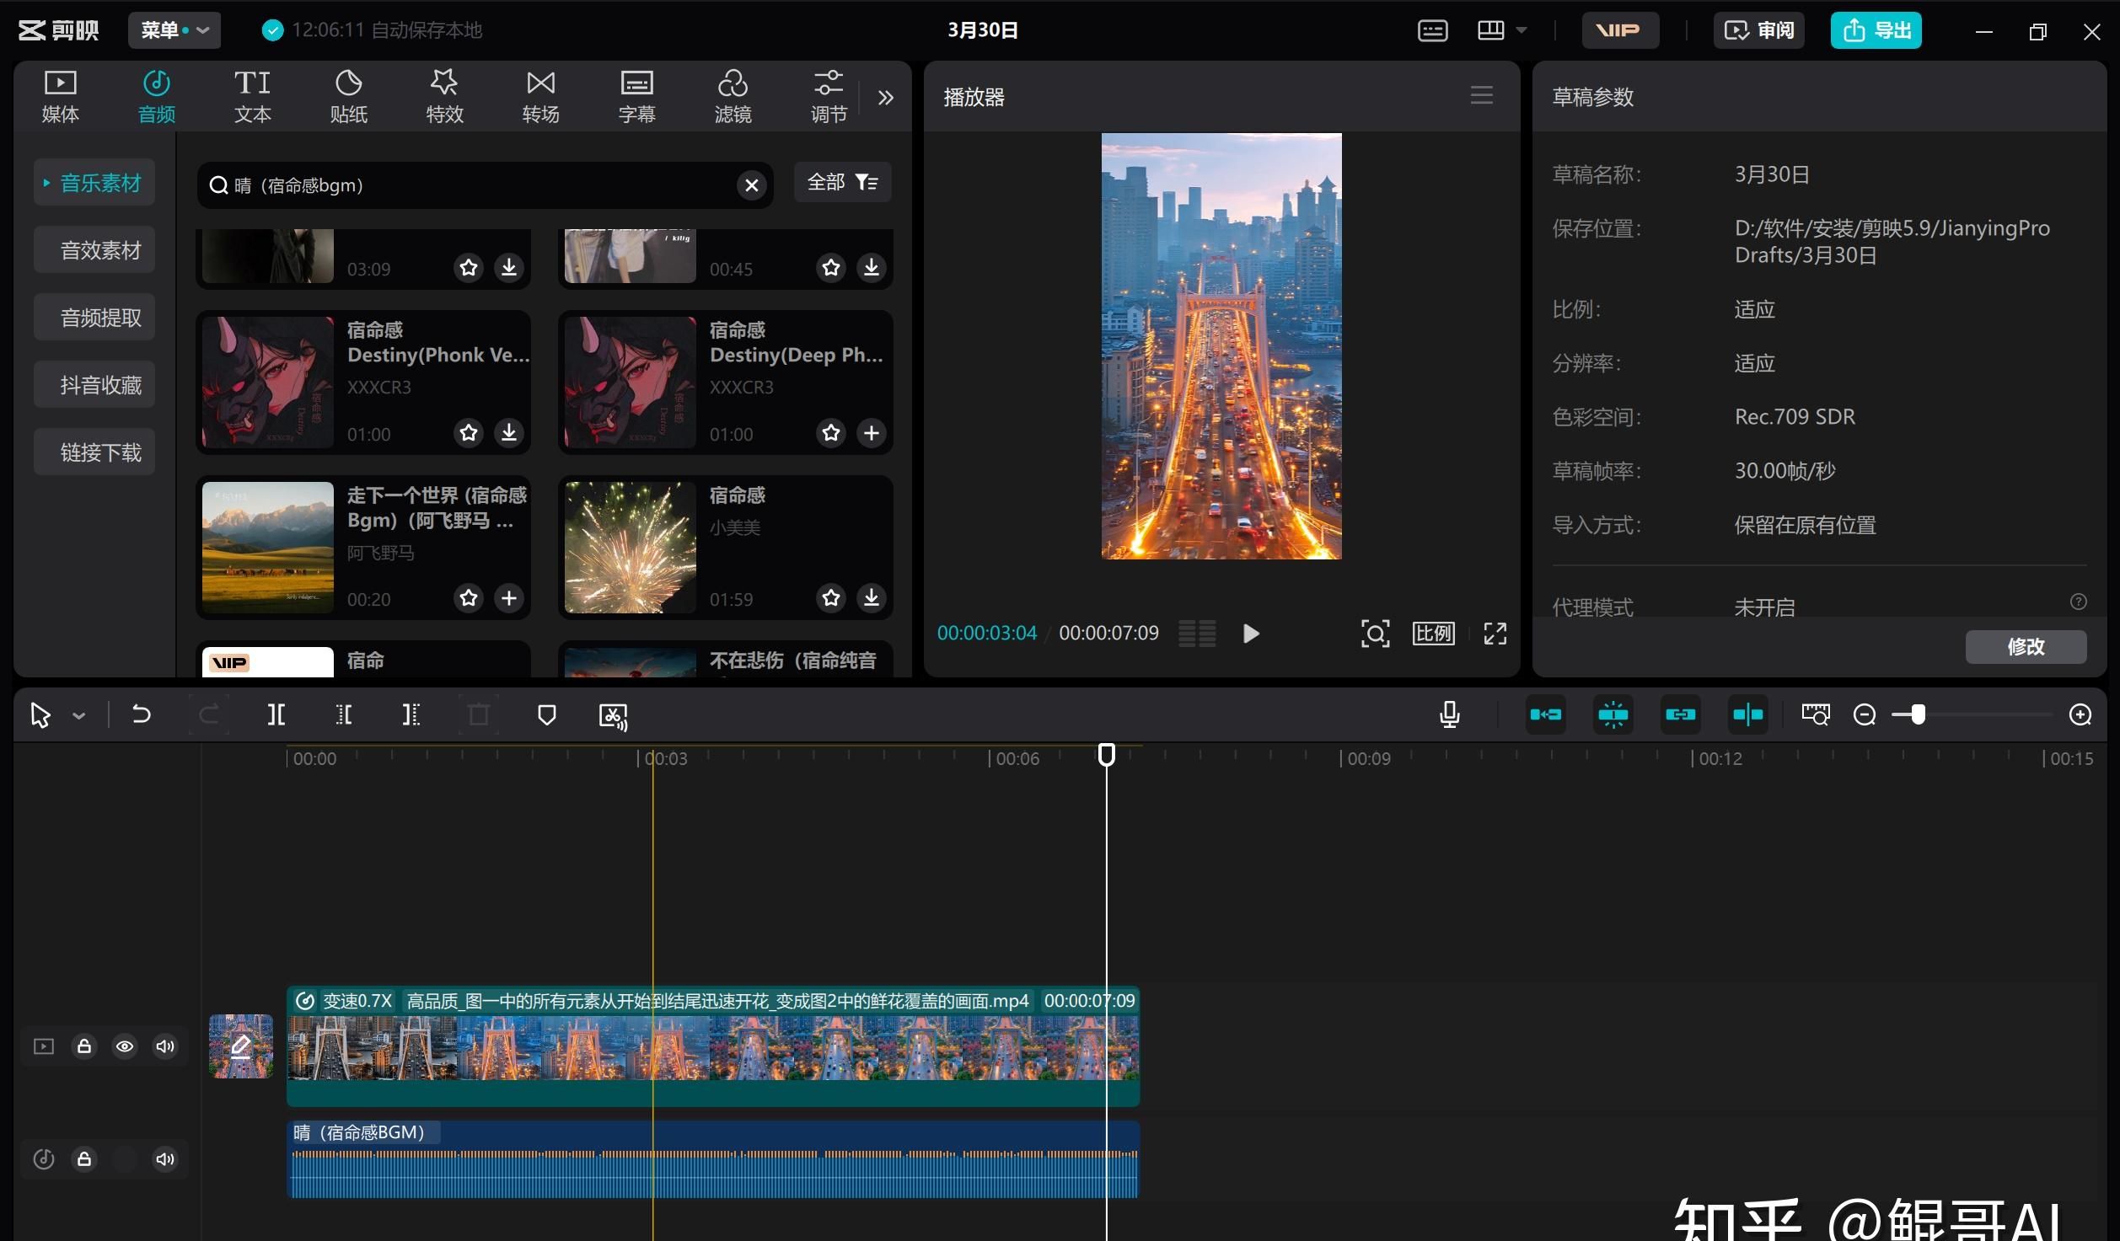Expand more tool tabs with double chevron
Image resolution: width=2120 pixels, height=1241 pixels.
[885, 98]
